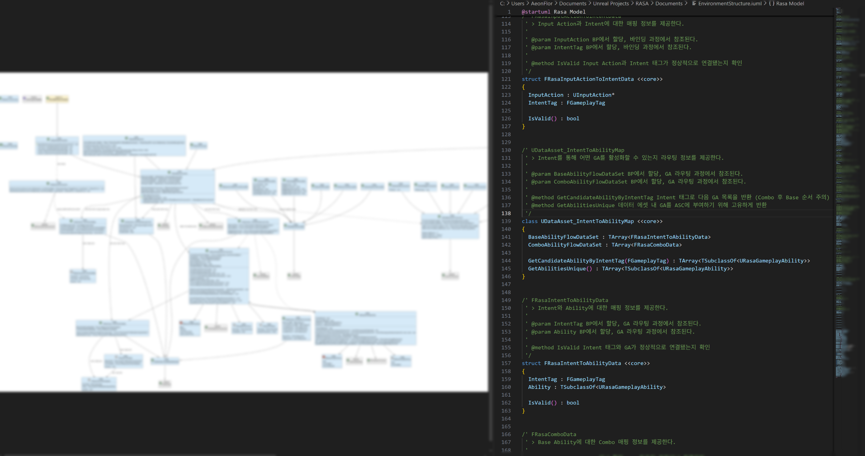Click the curly-braces symbol icon before Rasa Model
Viewport: 865px width, 456px height.
(772, 4)
